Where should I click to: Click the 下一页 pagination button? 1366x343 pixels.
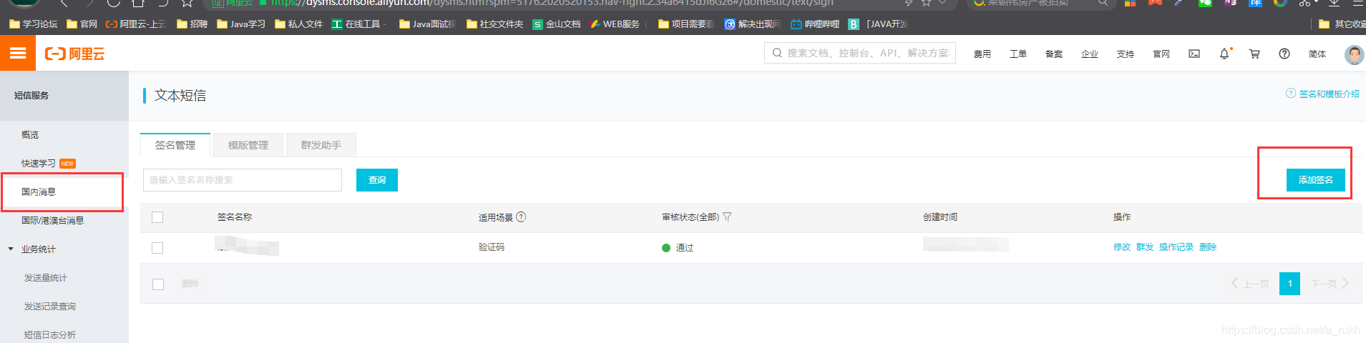[x=1330, y=284]
